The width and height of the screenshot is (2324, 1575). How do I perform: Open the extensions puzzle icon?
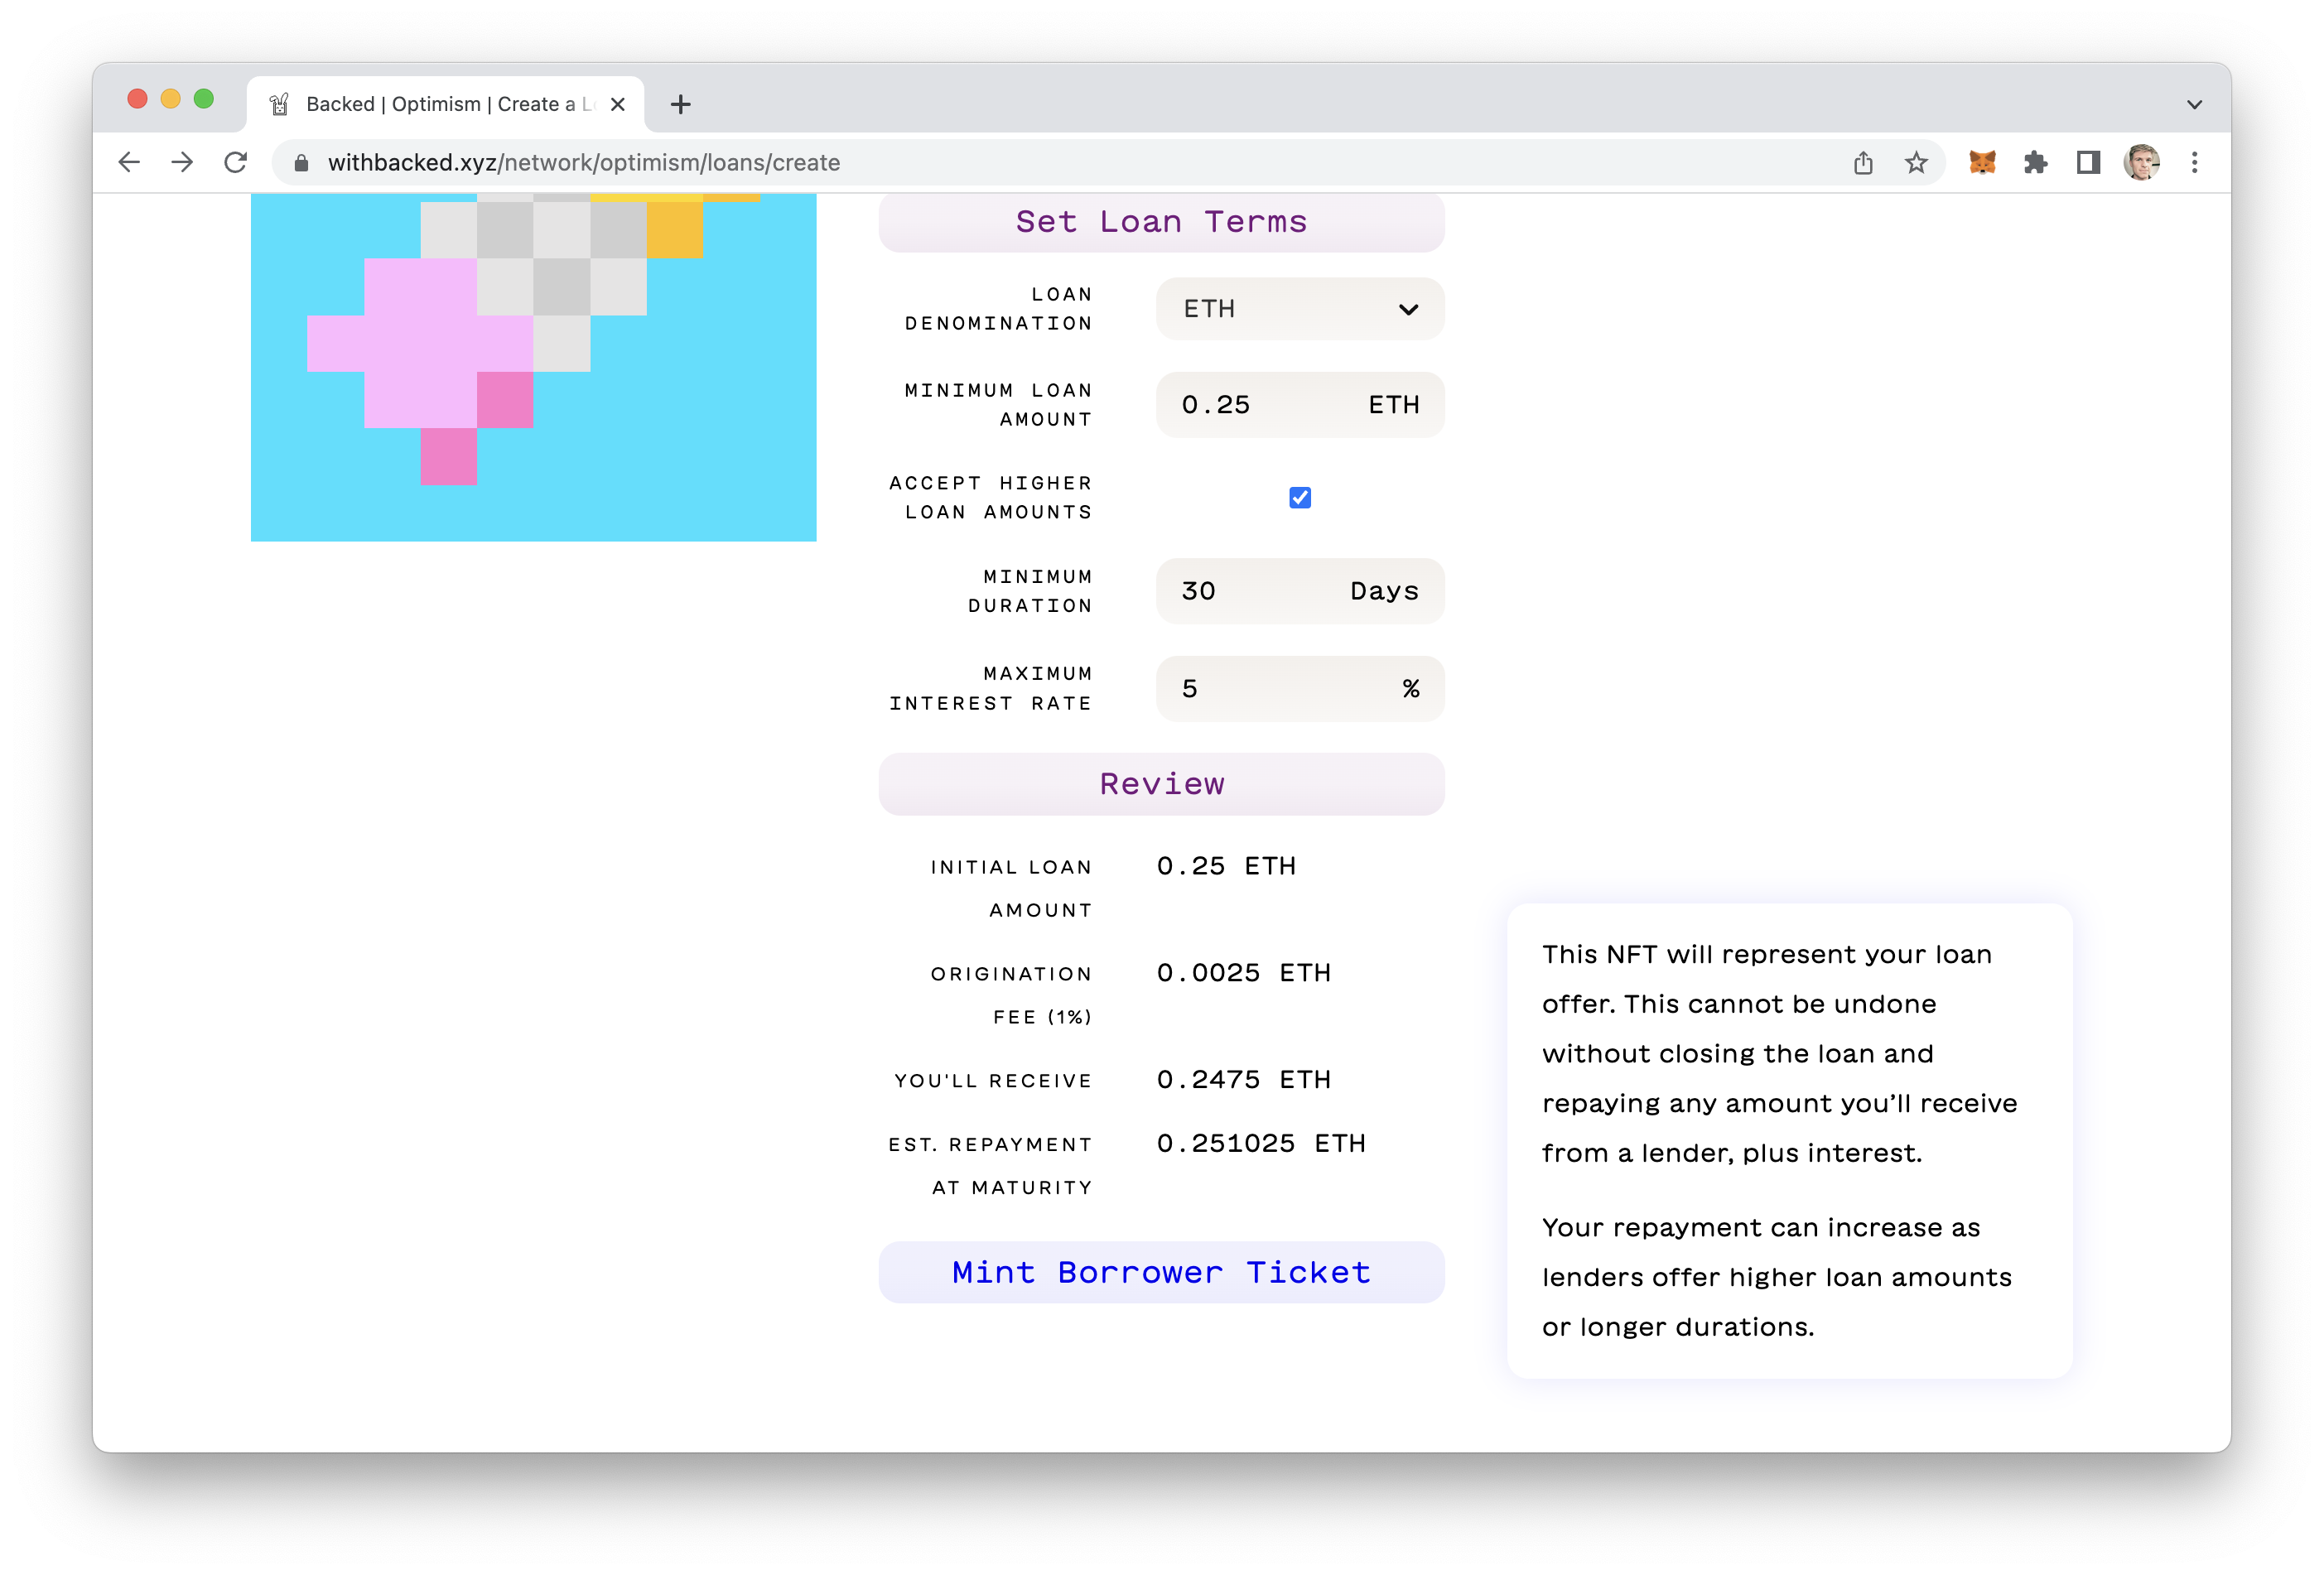pyautogui.click(x=2035, y=162)
